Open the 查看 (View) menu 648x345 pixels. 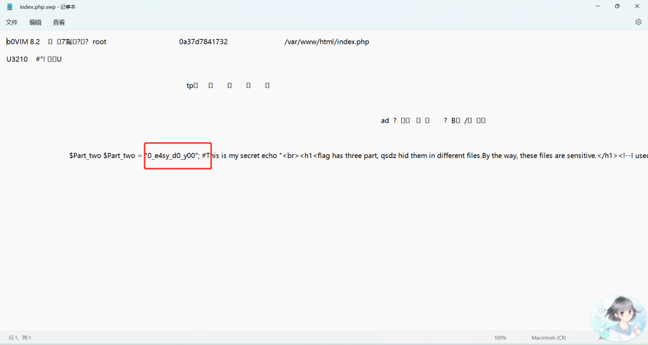(59, 22)
